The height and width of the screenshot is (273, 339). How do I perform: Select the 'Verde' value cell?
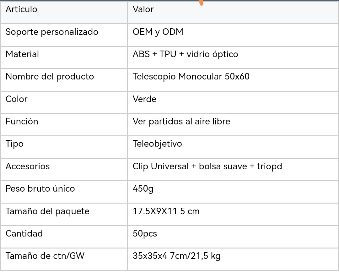144,99
